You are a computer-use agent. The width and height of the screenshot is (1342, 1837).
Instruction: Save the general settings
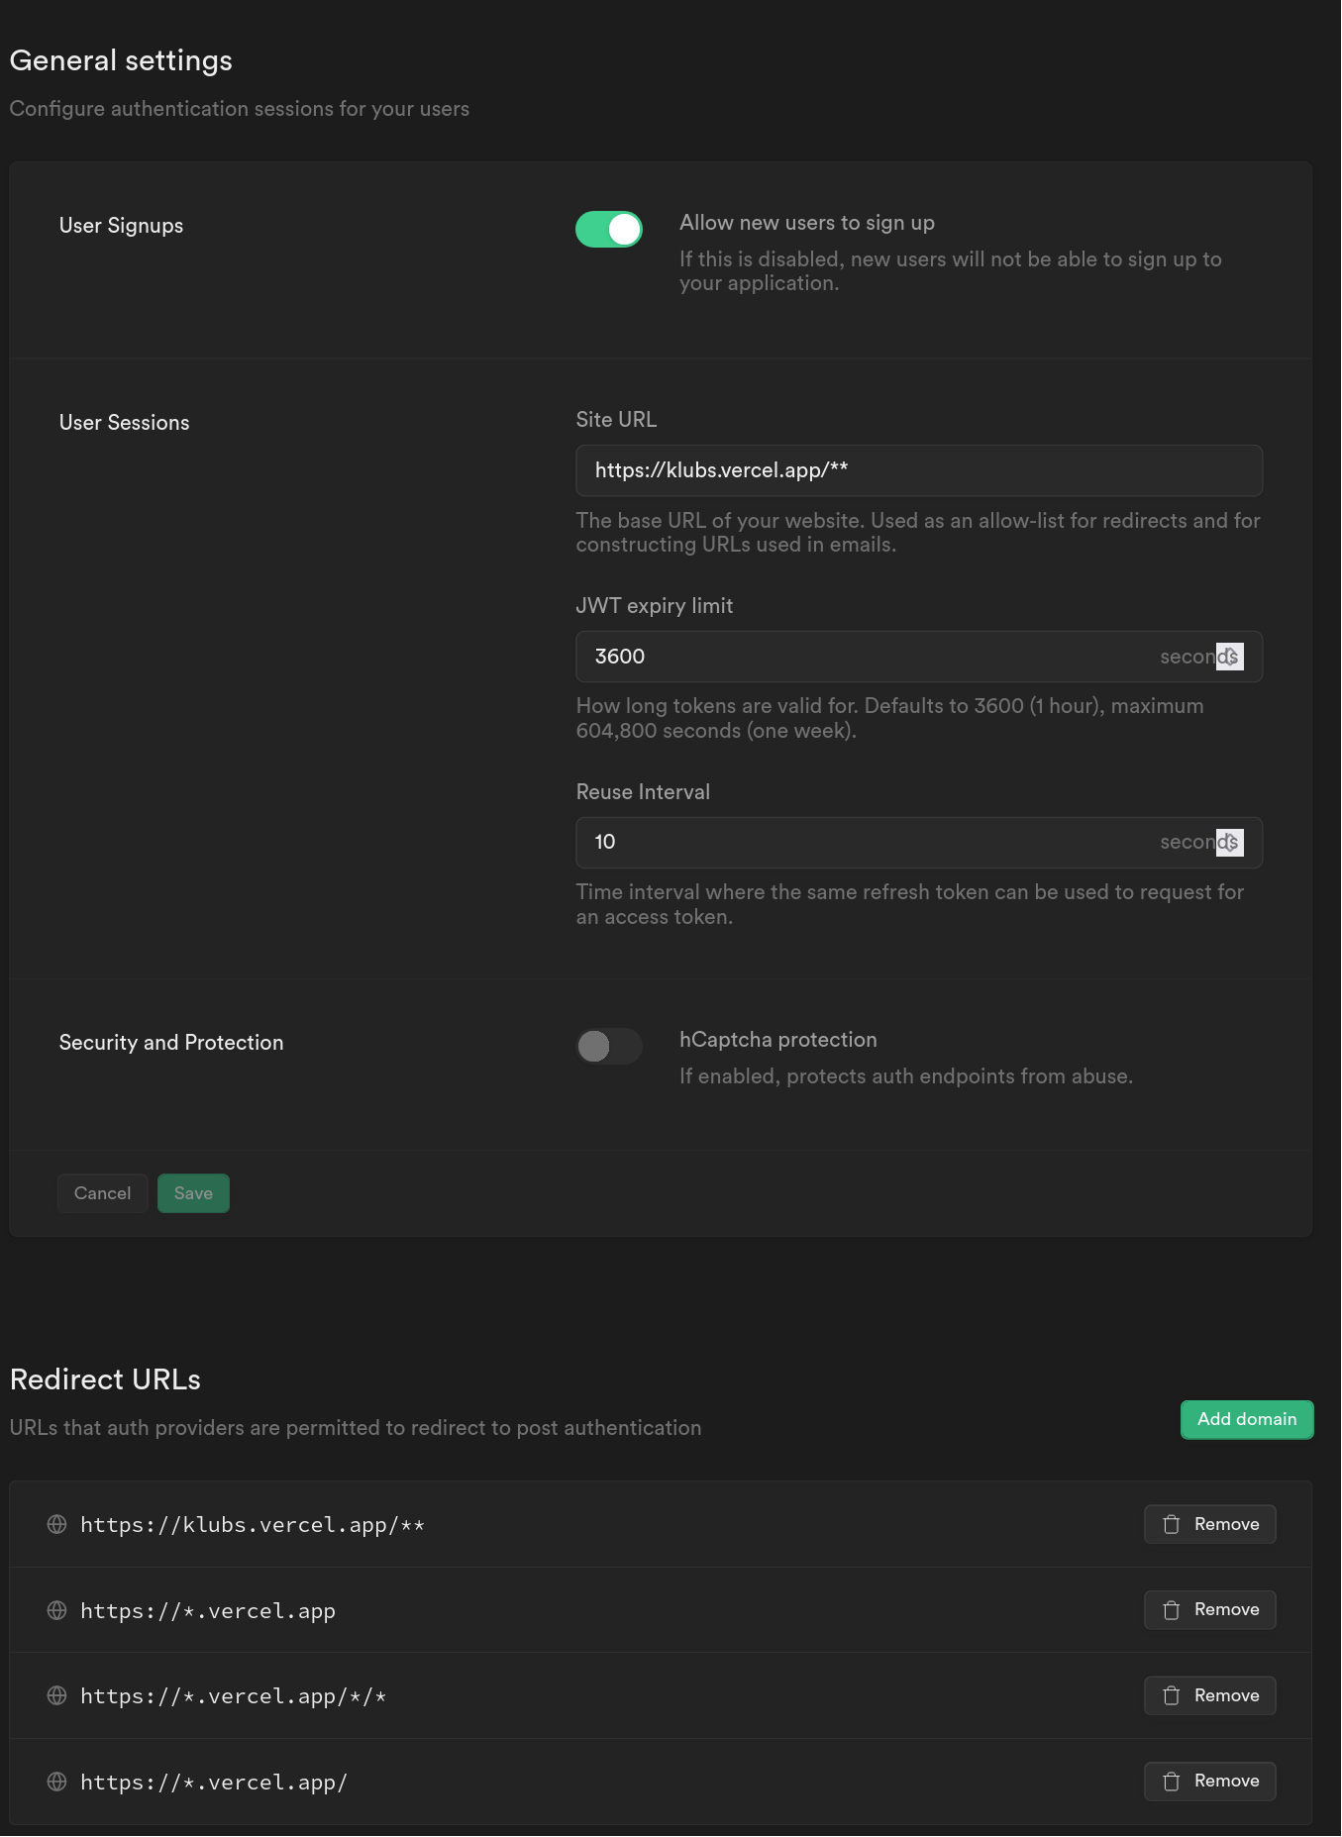click(x=193, y=1193)
